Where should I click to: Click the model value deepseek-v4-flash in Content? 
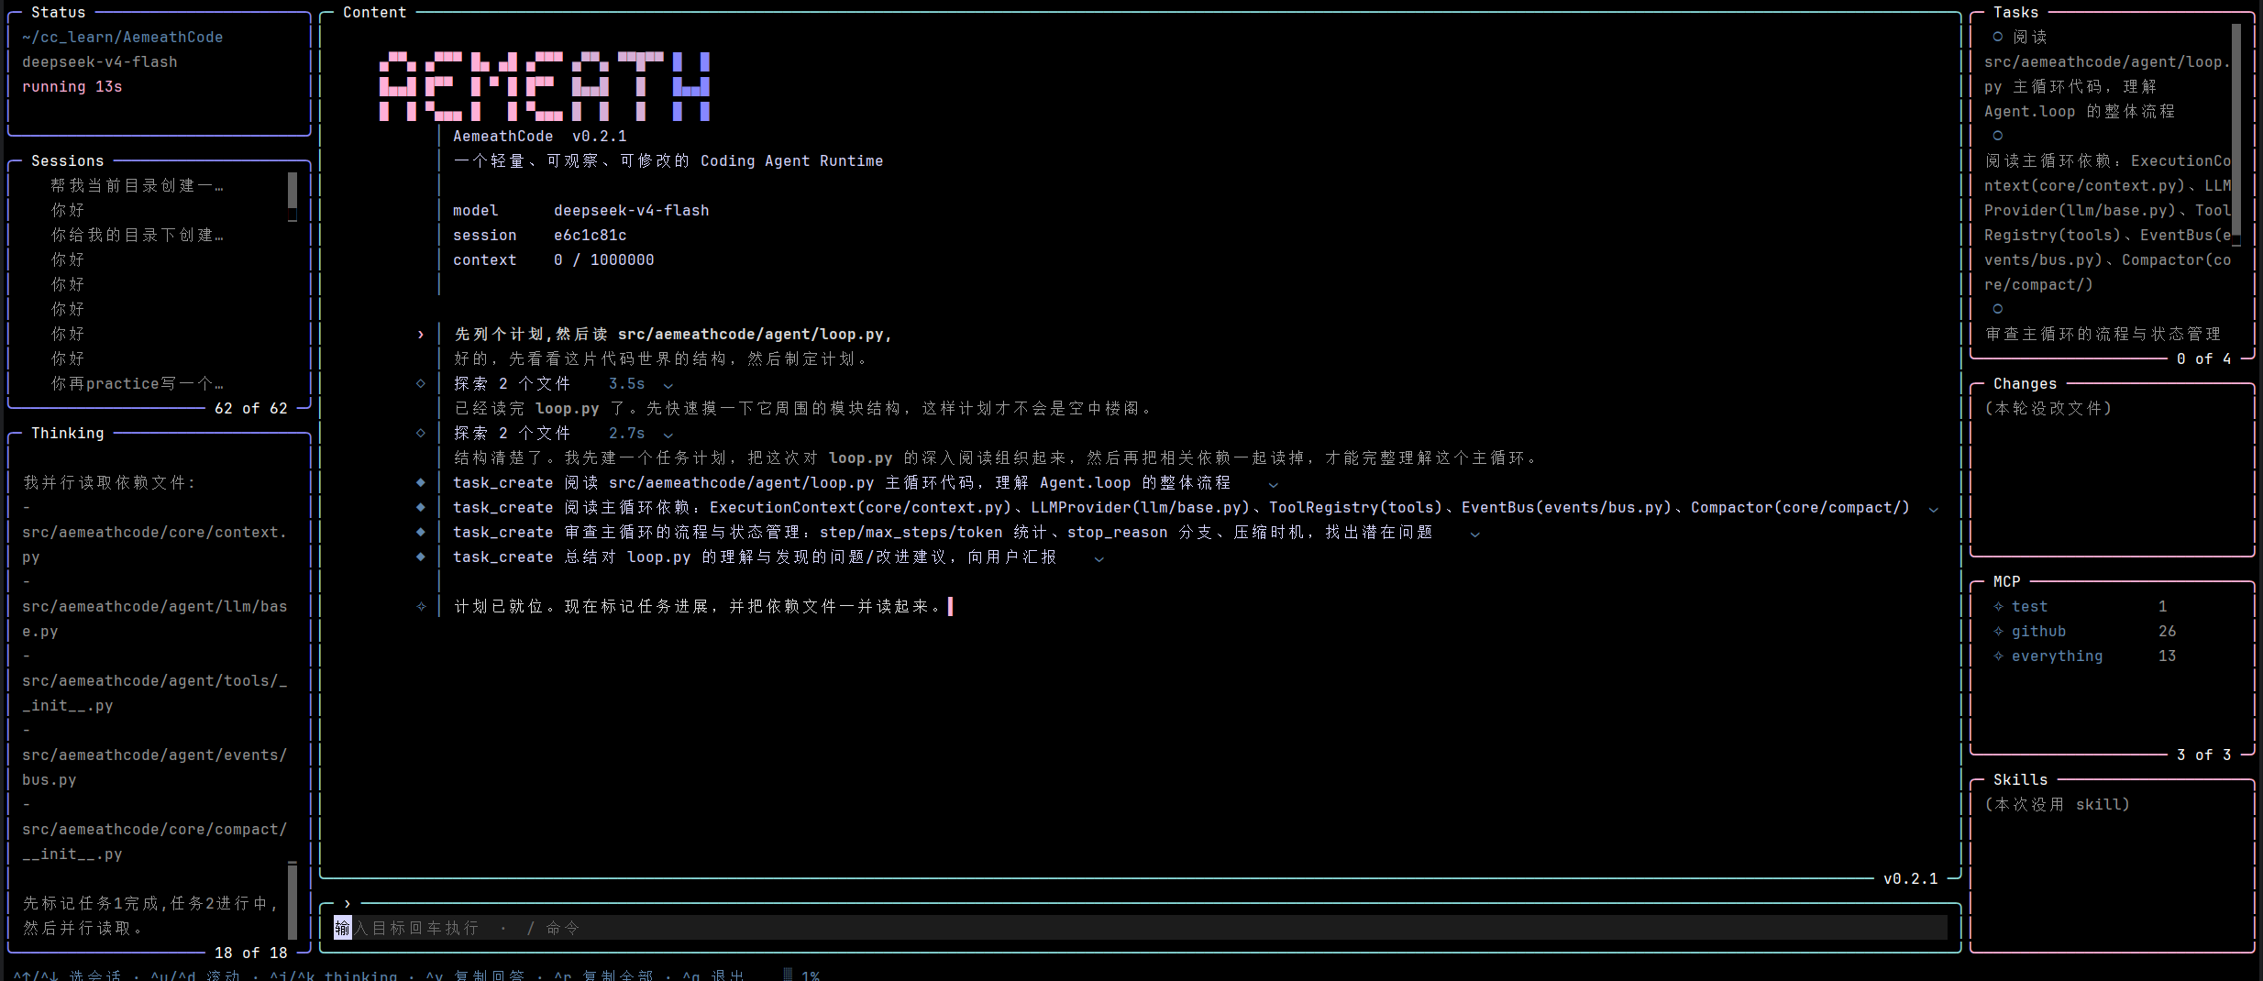(x=632, y=211)
